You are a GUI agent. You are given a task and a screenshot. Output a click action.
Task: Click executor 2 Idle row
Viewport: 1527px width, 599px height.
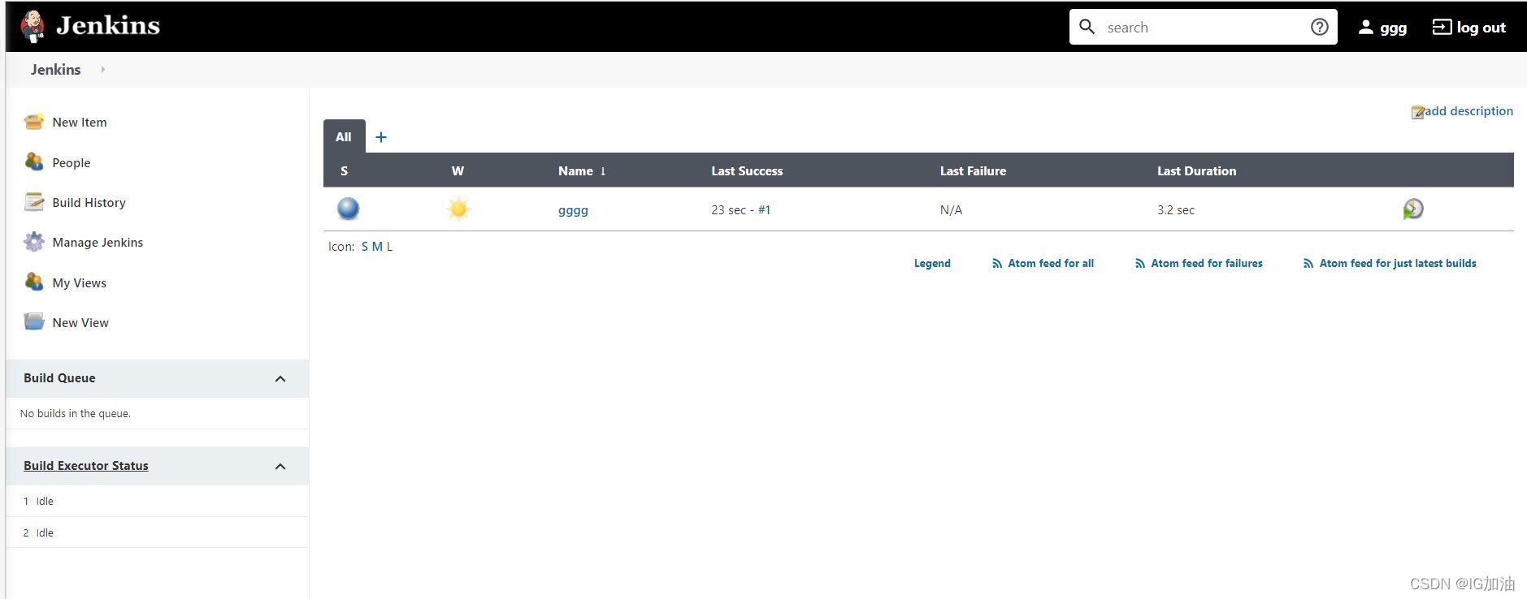pos(157,532)
